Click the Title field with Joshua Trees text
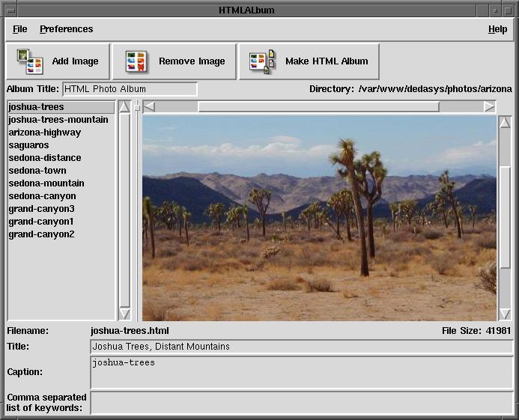The image size is (519, 420). (x=301, y=347)
